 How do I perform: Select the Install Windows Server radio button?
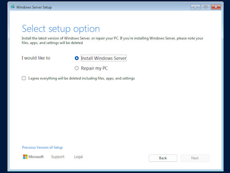[x=76, y=58]
